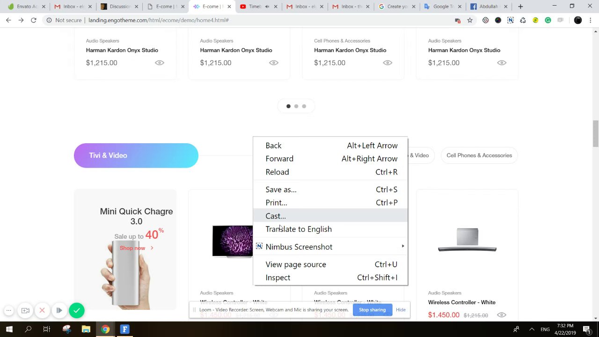The image size is (599, 337).
Task: Expand the Nimbus Screenshot submenu arrow
Action: [402, 246]
